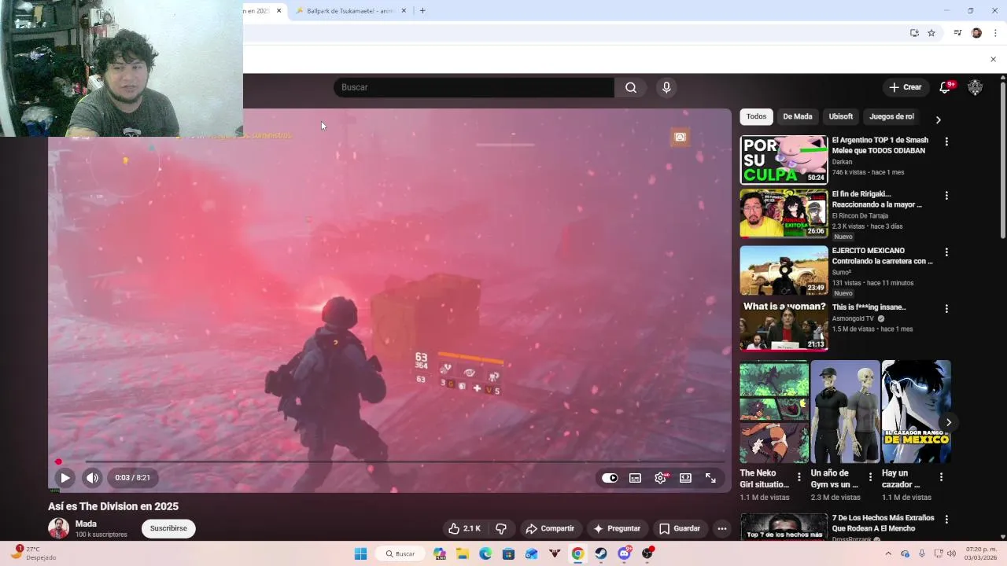
Task: Open the Chrome profile avatar
Action: 976,33
